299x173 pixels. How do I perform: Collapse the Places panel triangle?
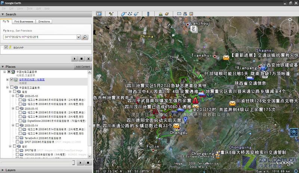(3, 67)
